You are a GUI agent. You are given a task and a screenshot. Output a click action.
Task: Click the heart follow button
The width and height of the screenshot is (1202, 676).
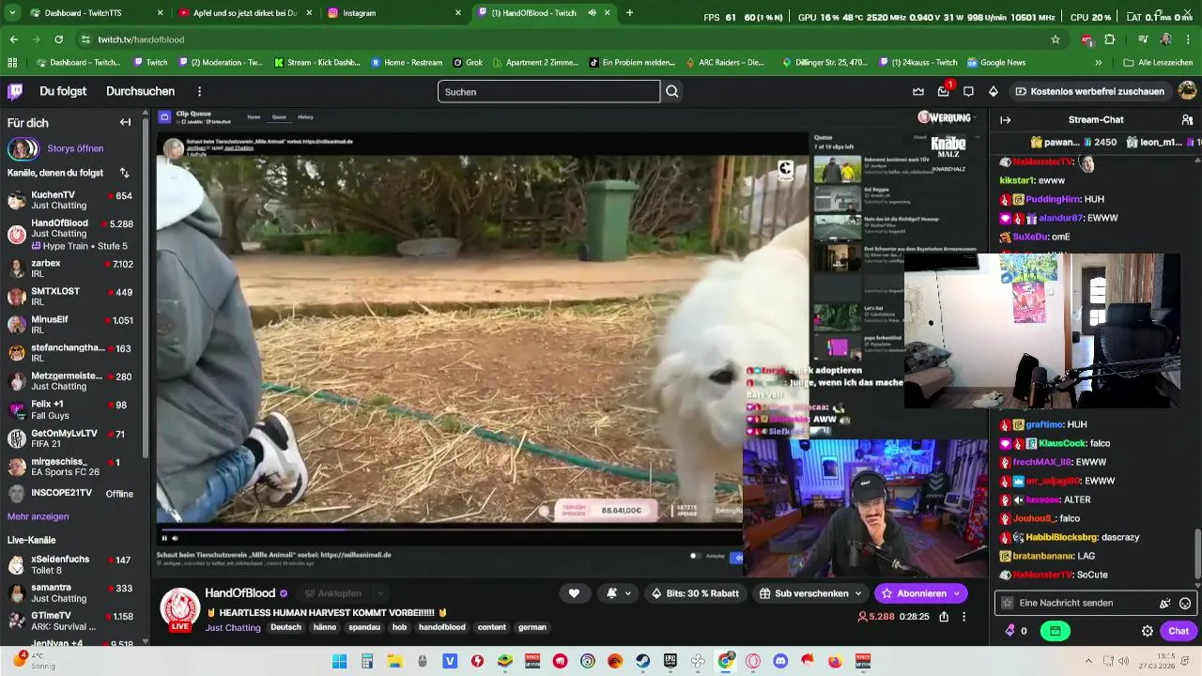574,593
